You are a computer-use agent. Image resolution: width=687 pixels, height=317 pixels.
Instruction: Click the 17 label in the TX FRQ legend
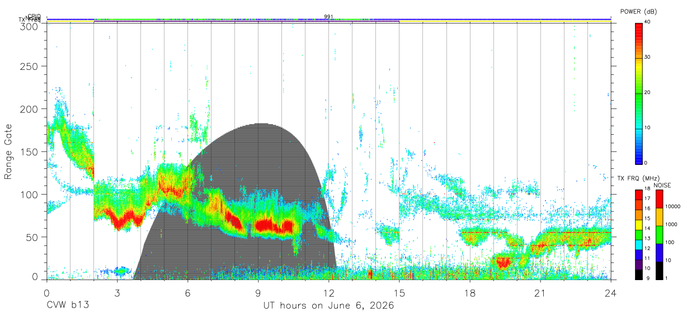pos(647,198)
